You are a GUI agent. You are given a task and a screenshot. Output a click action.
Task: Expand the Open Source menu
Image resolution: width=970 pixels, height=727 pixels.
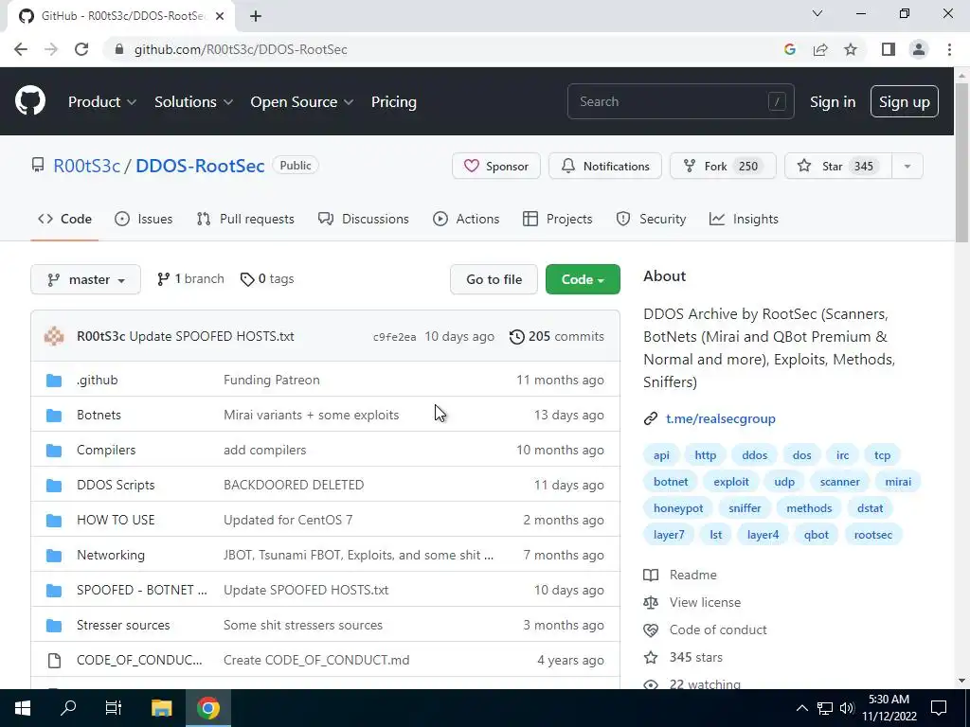302,102
